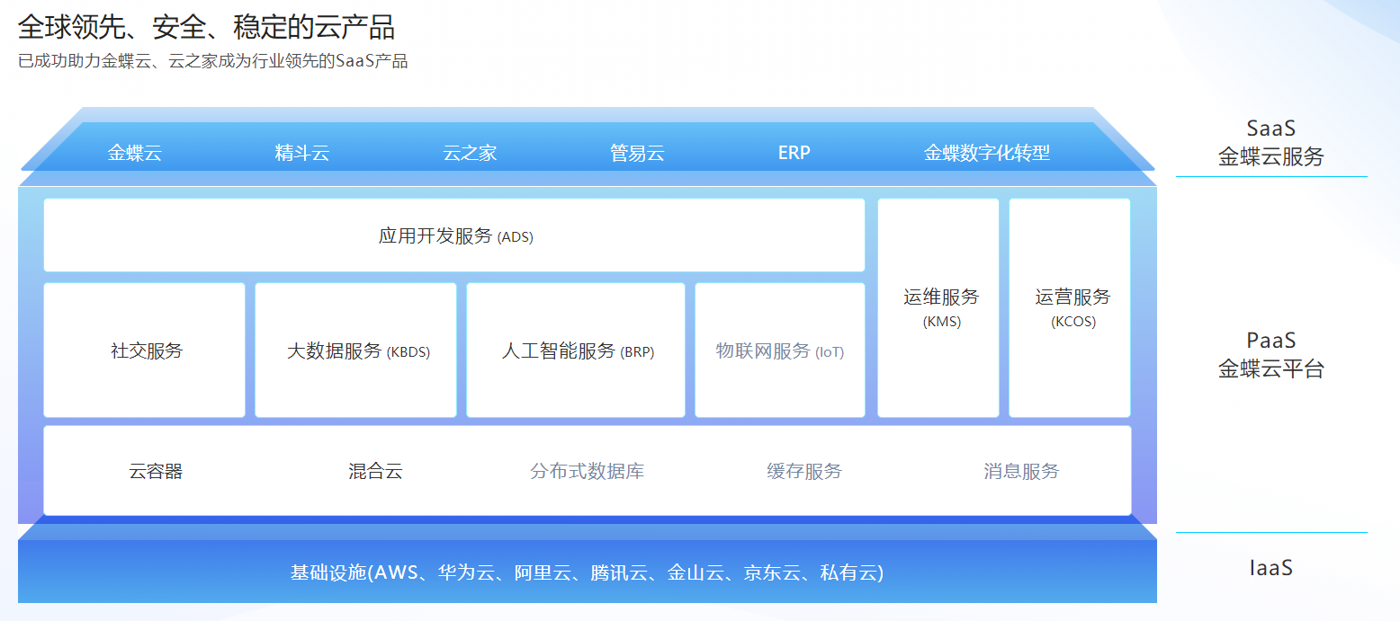Click the greyed 物联网服务 (IoT) card
The height and width of the screenshot is (621, 1400).
pos(780,350)
